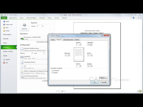The image size is (143, 107).
Task: Open the Planilha tab
Action: (x=77, y=40)
